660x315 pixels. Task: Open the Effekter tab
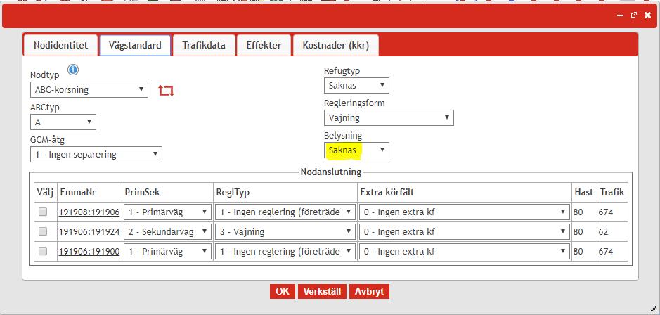click(264, 46)
